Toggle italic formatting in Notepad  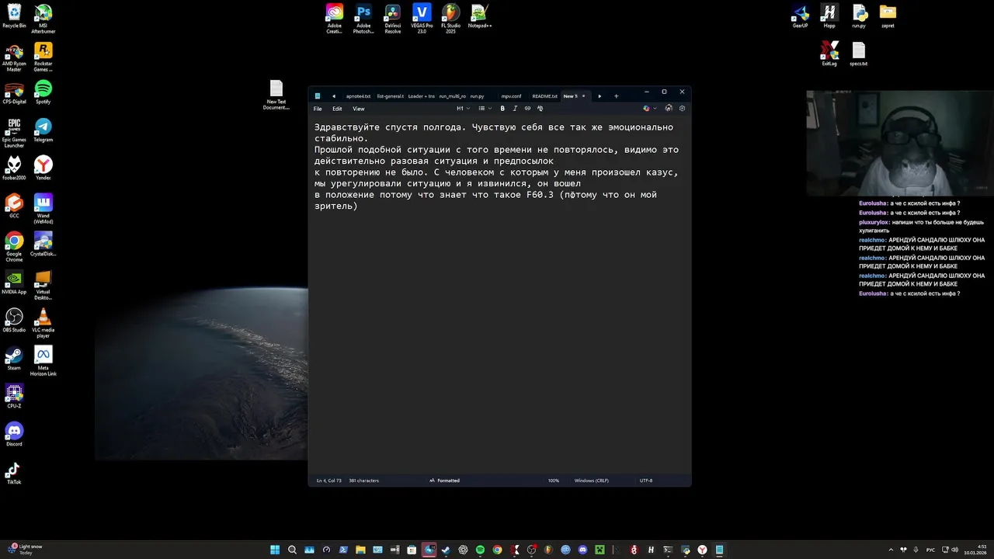[515, 109]
